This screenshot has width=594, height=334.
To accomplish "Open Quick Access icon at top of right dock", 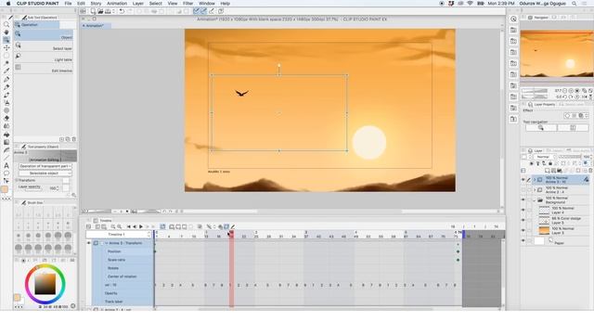I will point(513,19).
